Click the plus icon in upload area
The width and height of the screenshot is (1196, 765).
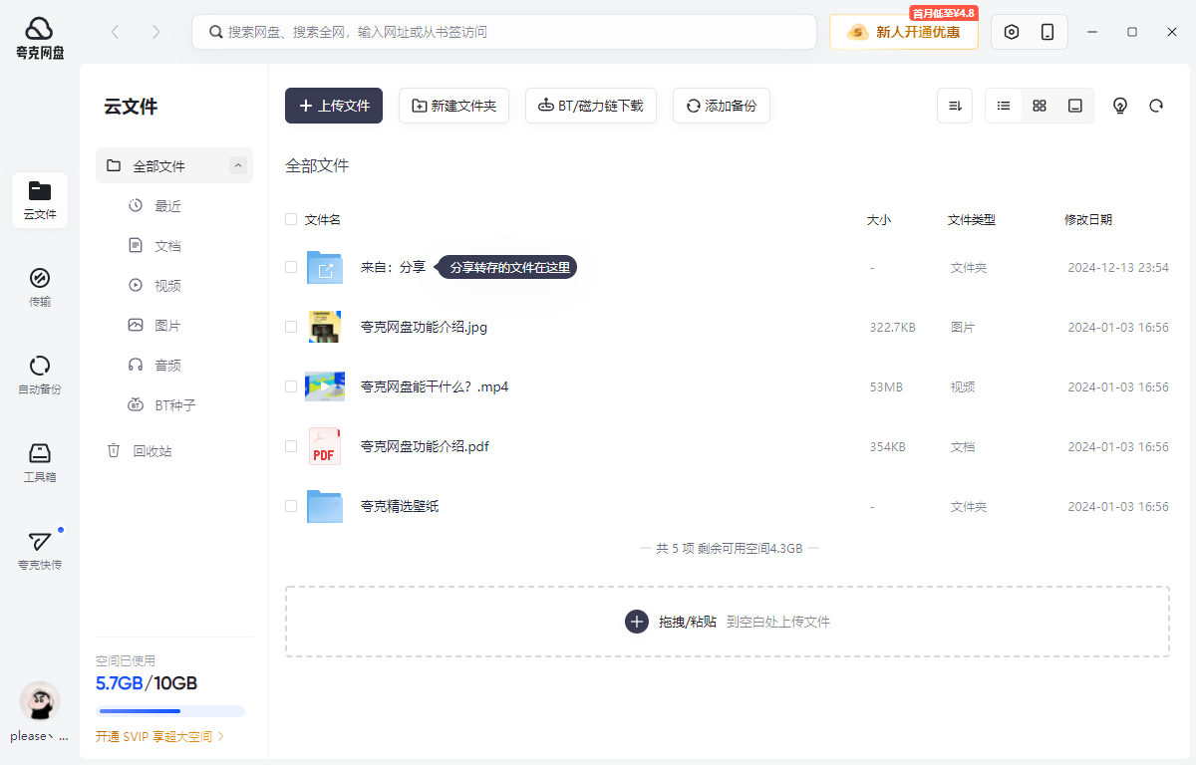[637, 622]
